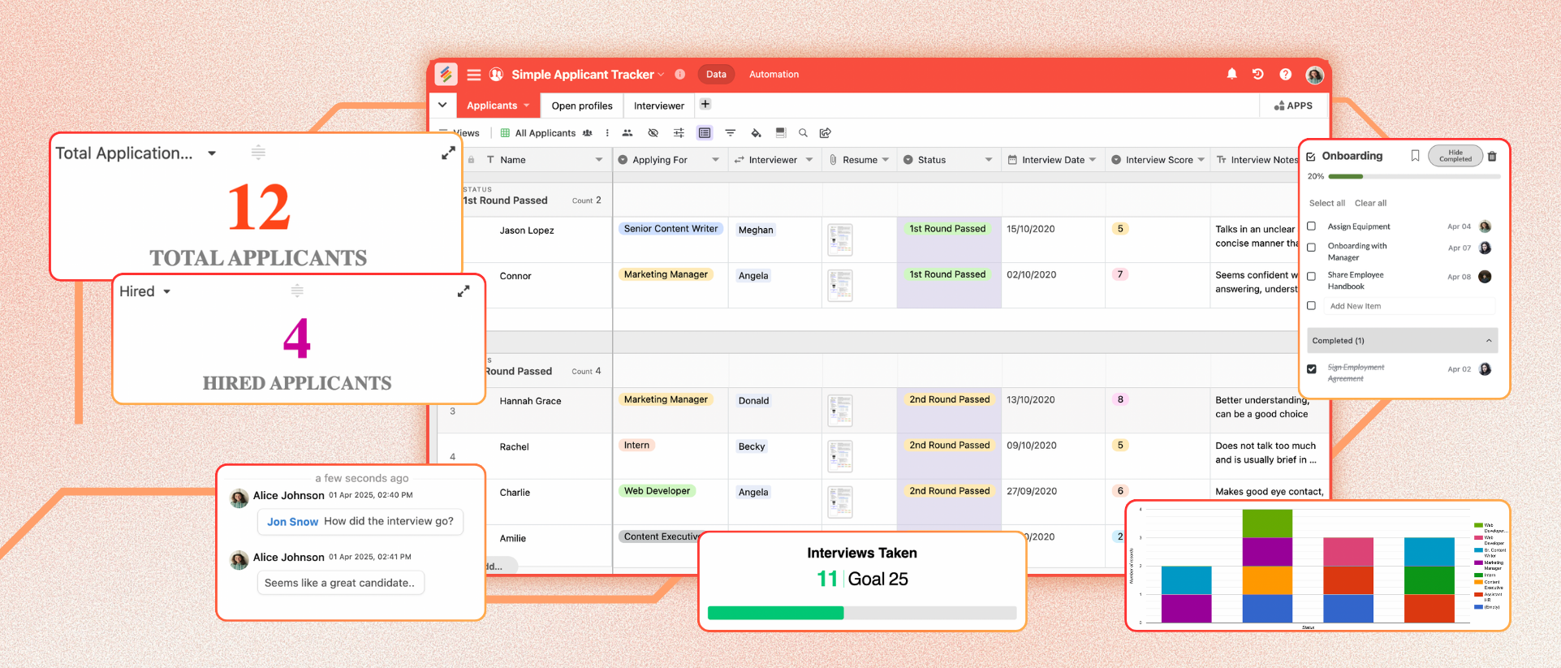1561x668 pixels.
Task: Click the bookmark icon in Onboarding
Action: [1415, 156]
